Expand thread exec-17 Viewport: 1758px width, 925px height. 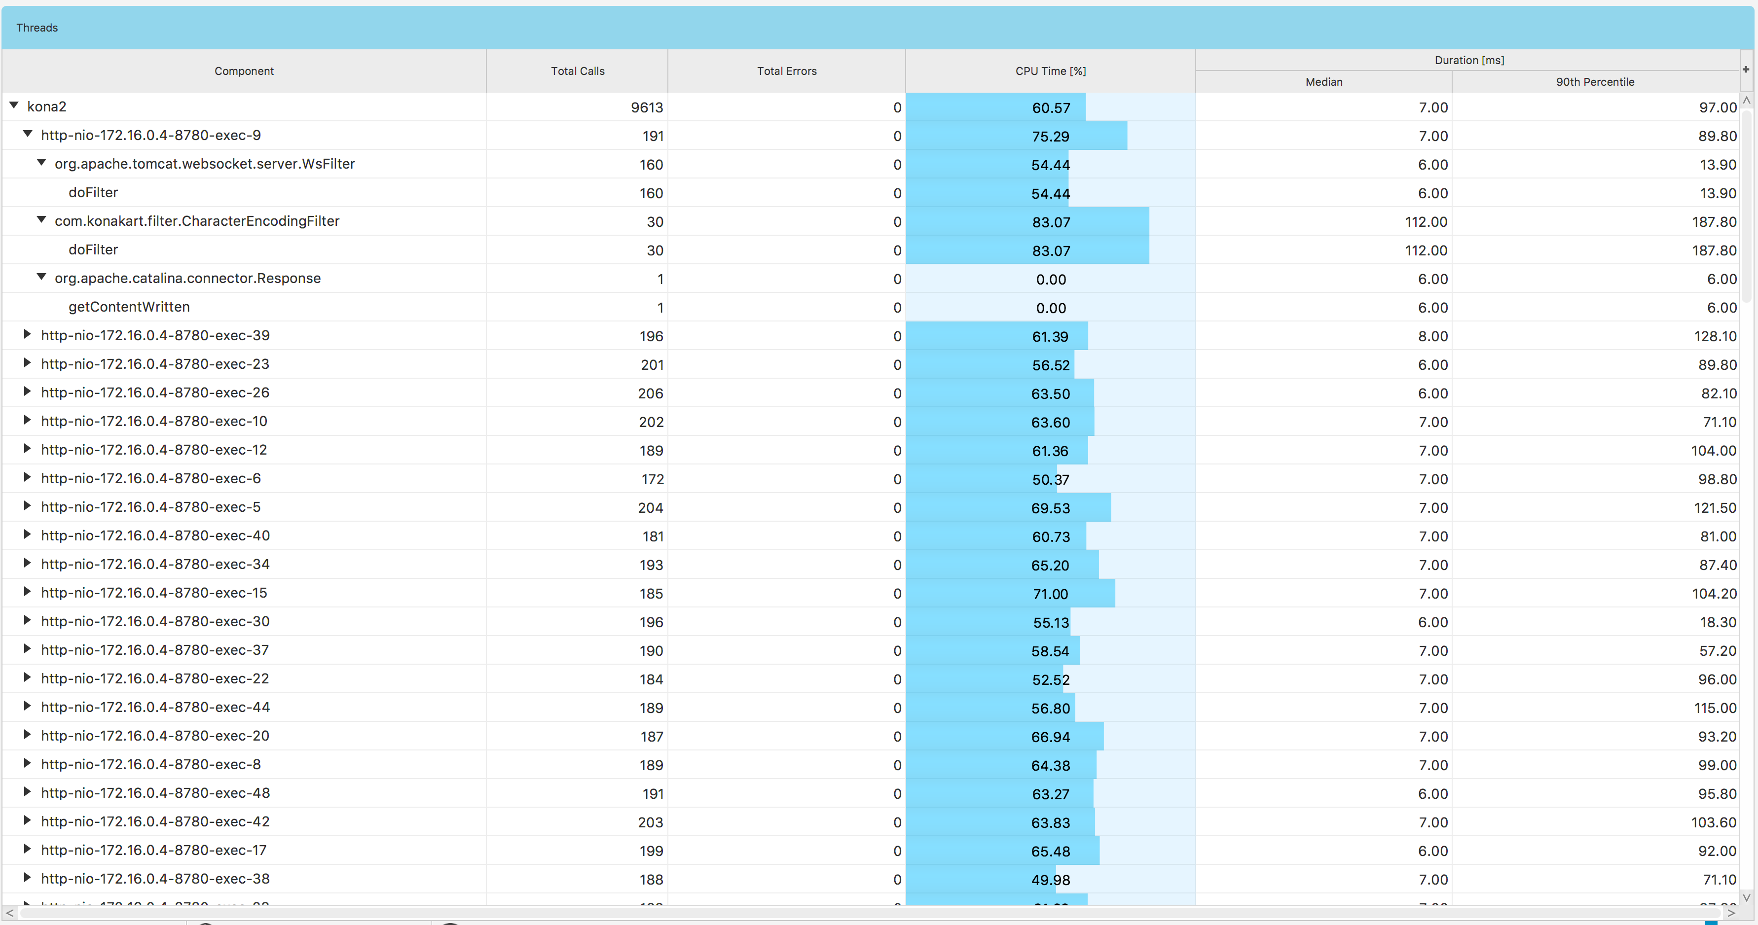point(27,849)
